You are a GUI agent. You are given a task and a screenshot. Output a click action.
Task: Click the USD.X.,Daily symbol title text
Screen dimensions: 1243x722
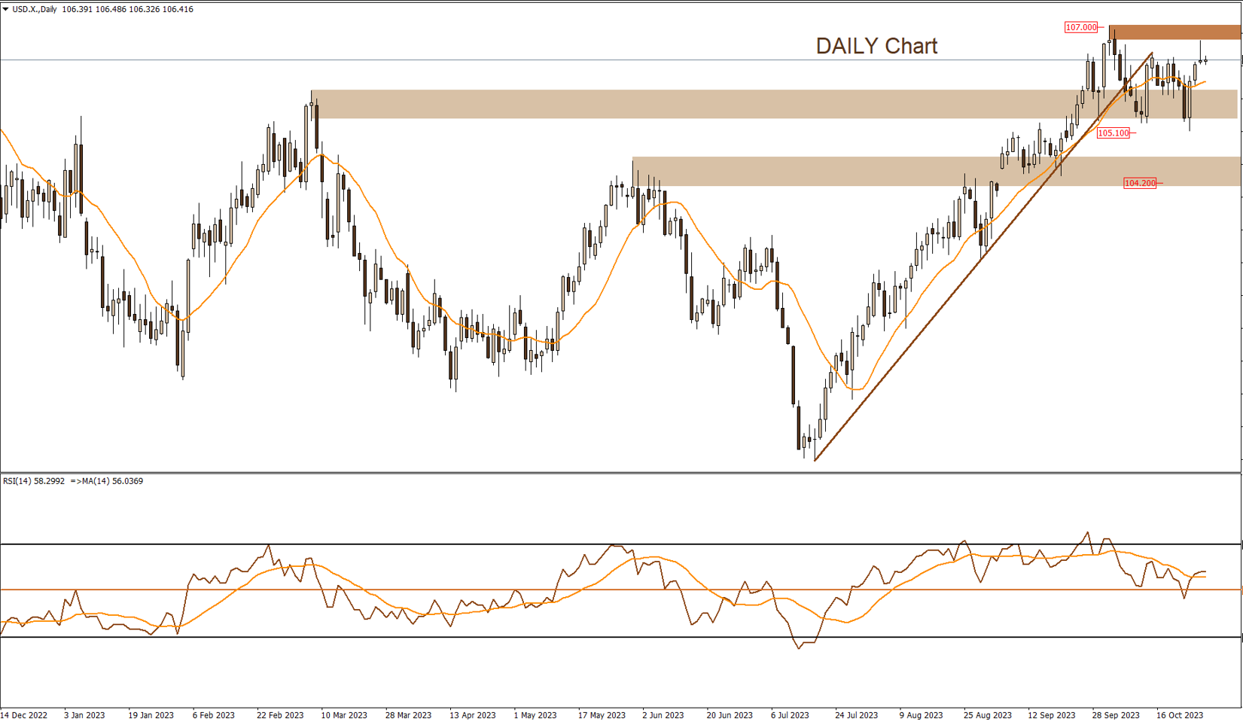click(x=35, y=10)
